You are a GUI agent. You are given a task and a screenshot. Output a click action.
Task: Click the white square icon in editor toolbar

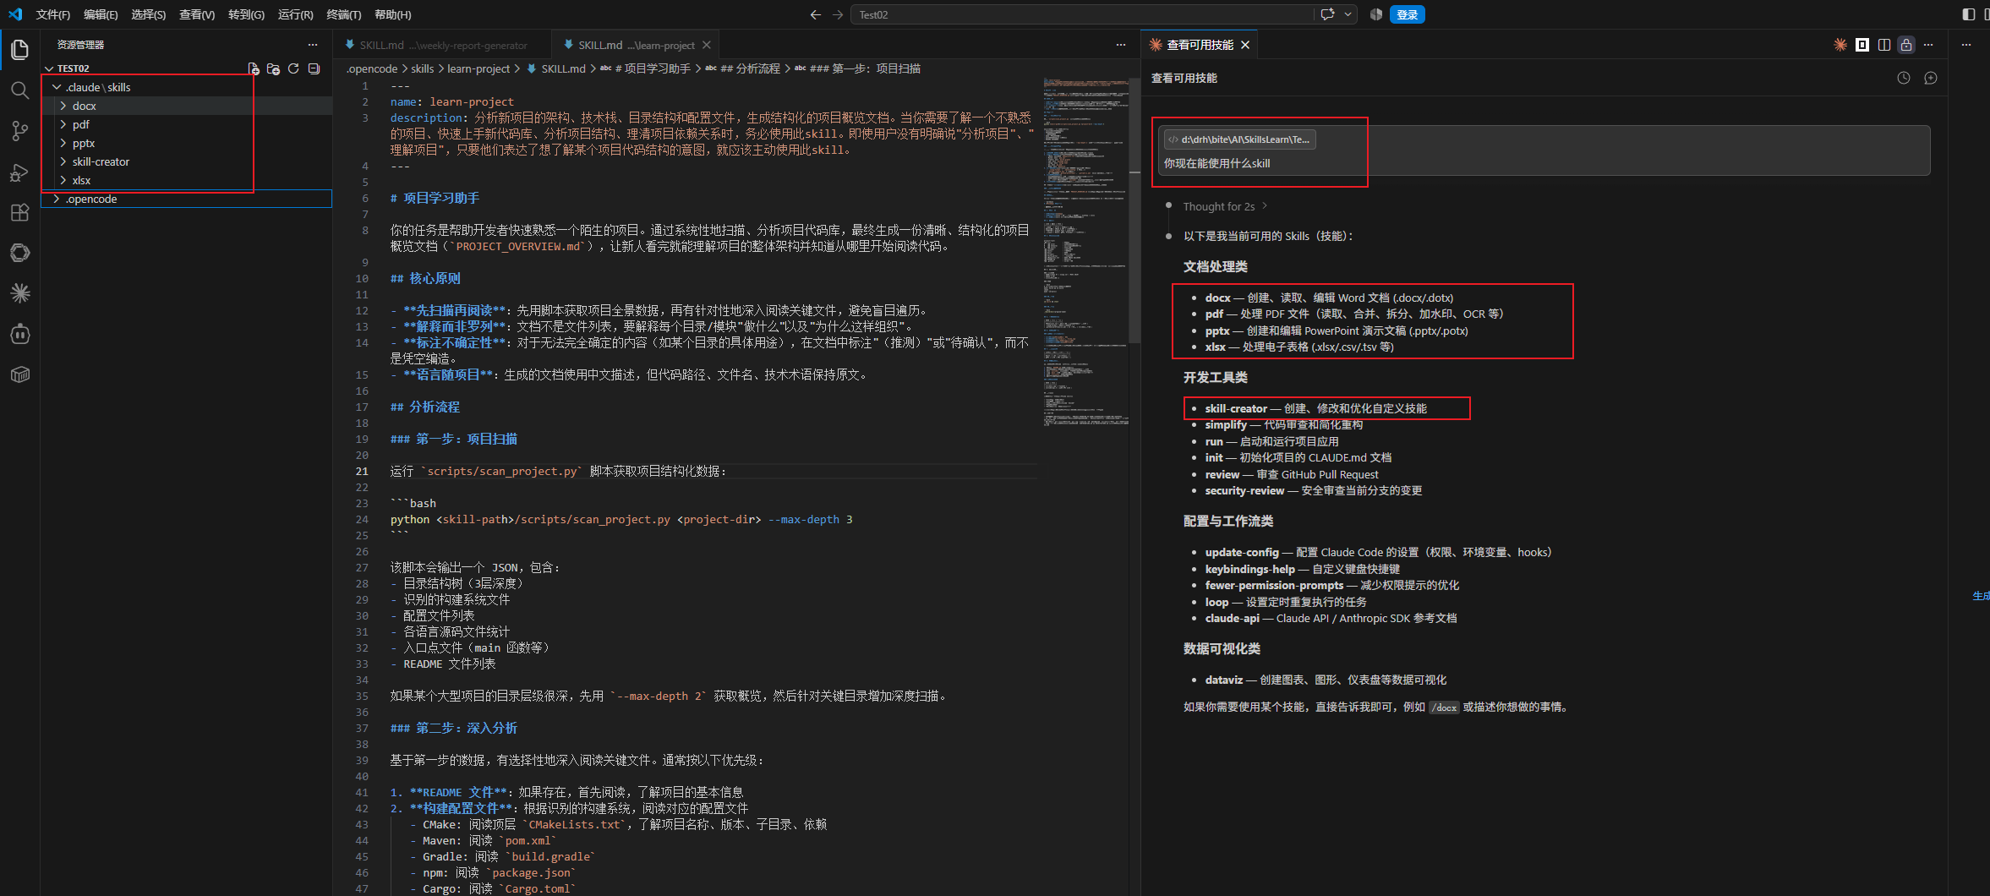(1862, 45)
